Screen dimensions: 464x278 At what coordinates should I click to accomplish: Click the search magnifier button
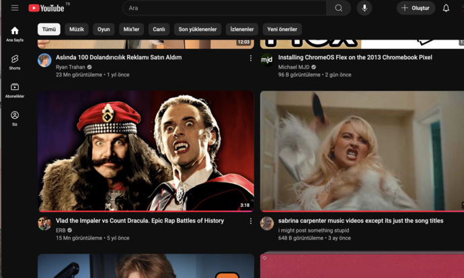[x=338, y=8]
